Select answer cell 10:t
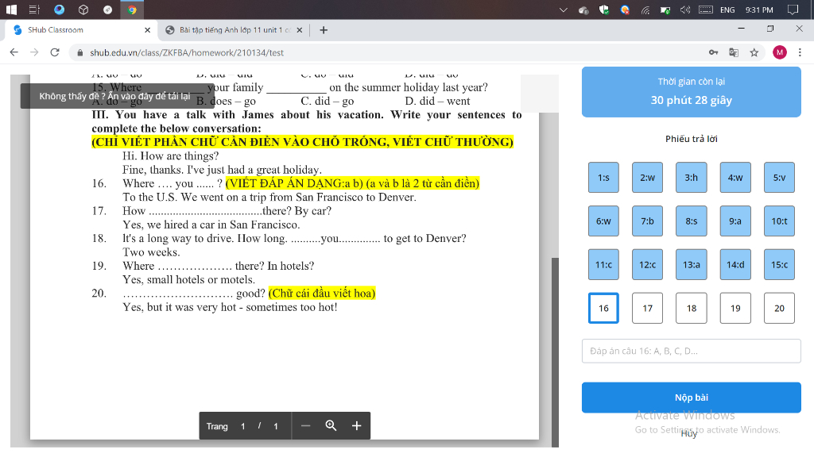The width and height of the screenshot is (814, 457). click(x=779, y=221)
